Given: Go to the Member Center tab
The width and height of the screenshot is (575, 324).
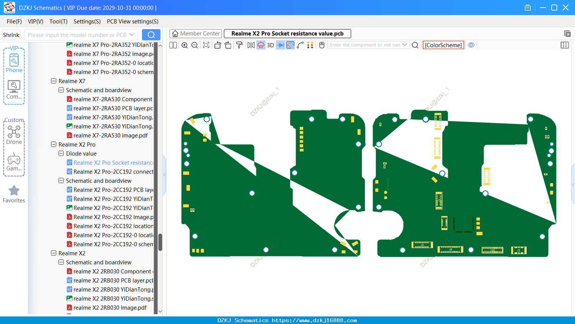Looking at the screenshot, I should point(196,34).
